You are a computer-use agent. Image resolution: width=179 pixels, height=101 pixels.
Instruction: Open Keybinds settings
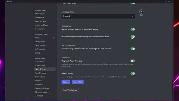pos(39,81)
